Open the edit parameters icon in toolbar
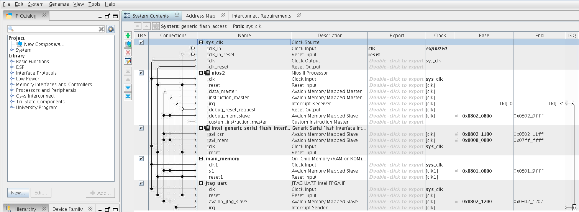This screenshot has width=579, height=212. click(x=128, y=61)
